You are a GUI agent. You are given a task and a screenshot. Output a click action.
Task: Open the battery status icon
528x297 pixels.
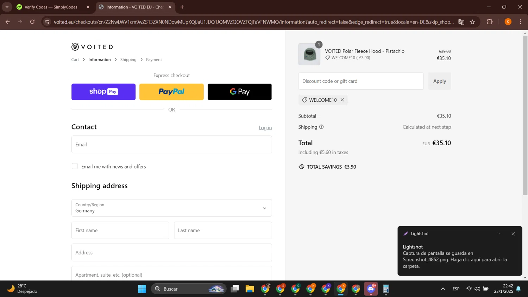pyautogui.click(x=486, y=289)
